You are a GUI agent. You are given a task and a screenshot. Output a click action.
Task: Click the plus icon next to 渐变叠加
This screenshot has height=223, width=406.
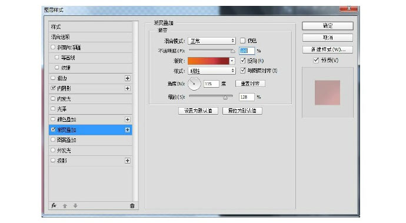click(x=128, y=130)
